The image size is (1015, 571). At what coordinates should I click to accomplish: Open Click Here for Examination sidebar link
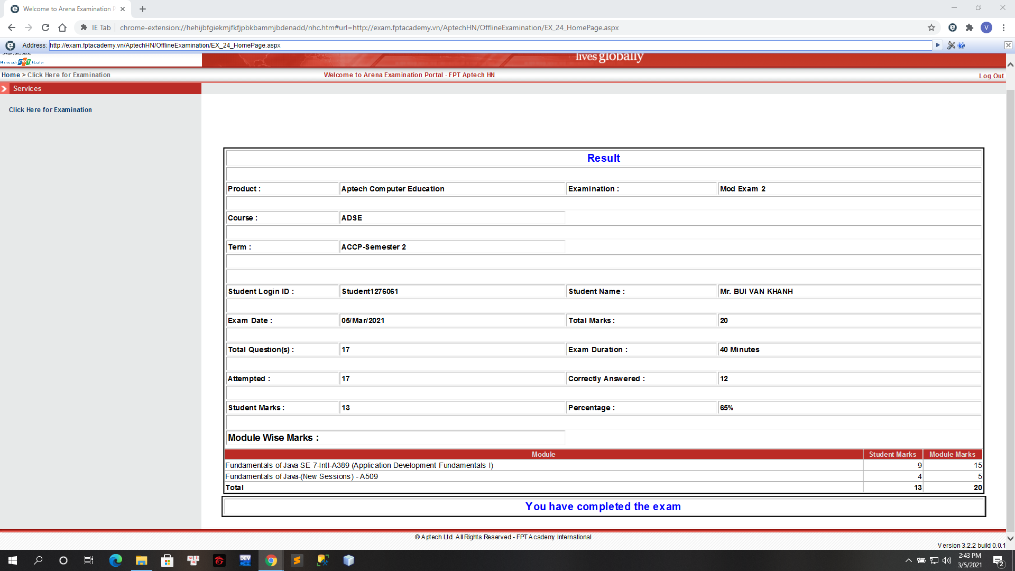pos(50,110)
